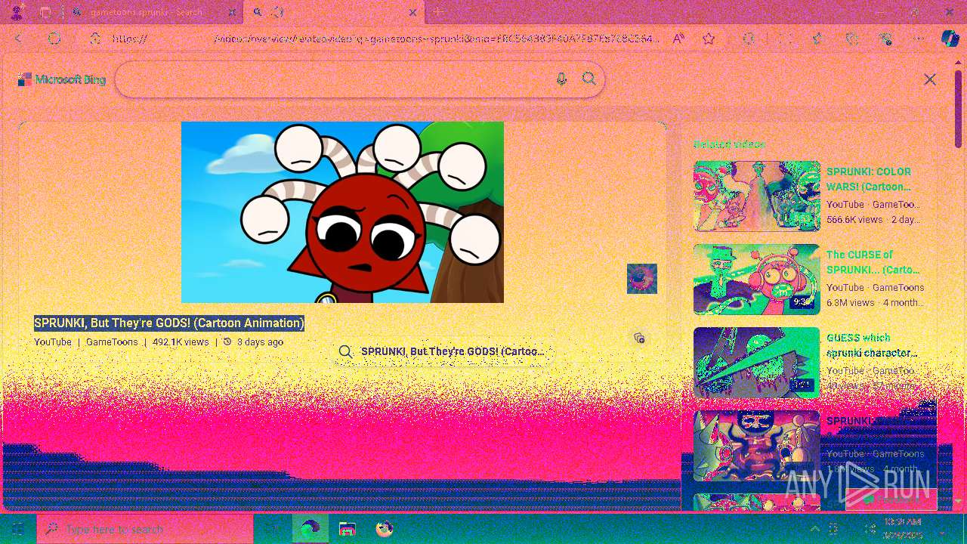
Task: Open File Explorer from the taskbar
Action: click(348, 529)
